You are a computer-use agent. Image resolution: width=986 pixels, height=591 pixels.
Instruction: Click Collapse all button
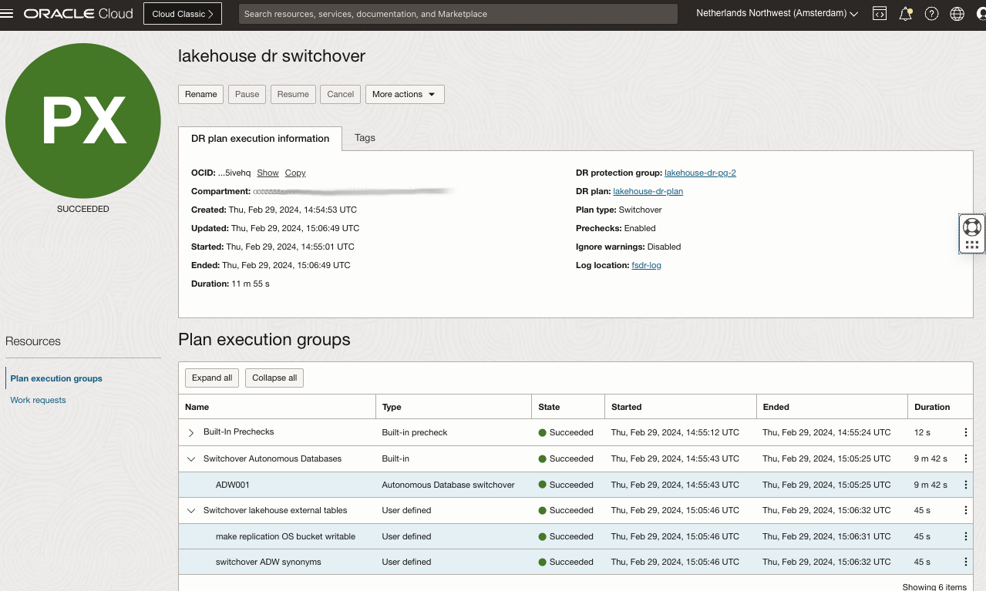[x=274, y=378]
